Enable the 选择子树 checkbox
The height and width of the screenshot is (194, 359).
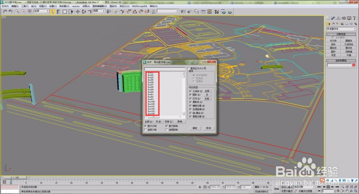pos(145,130)
